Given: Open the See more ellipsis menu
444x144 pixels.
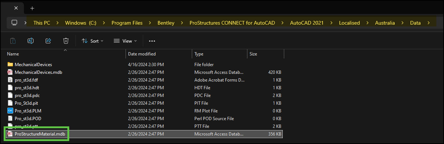Looking at the screenshot, I should (x=152, y=41).
